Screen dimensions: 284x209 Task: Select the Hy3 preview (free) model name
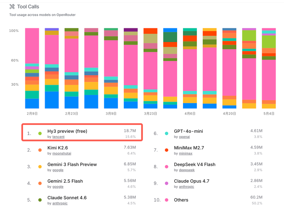67,131
